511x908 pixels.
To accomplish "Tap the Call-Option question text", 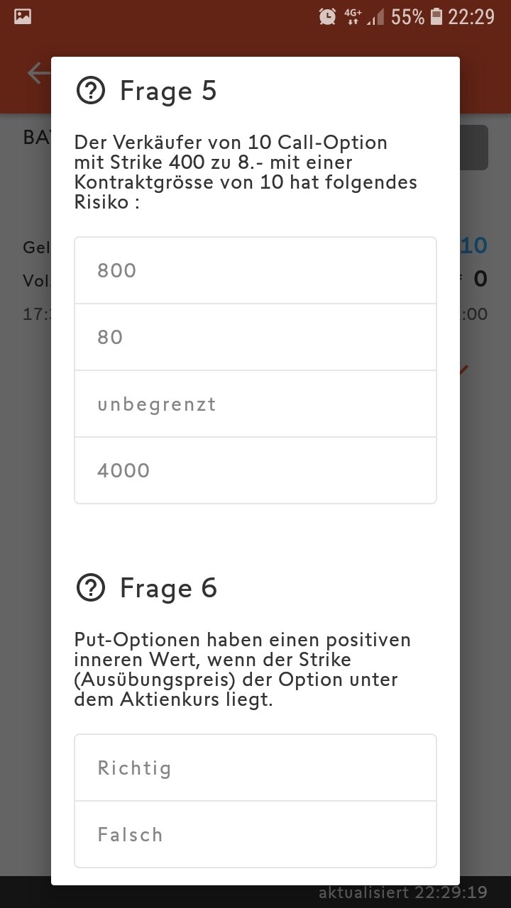I will point(246,172).
